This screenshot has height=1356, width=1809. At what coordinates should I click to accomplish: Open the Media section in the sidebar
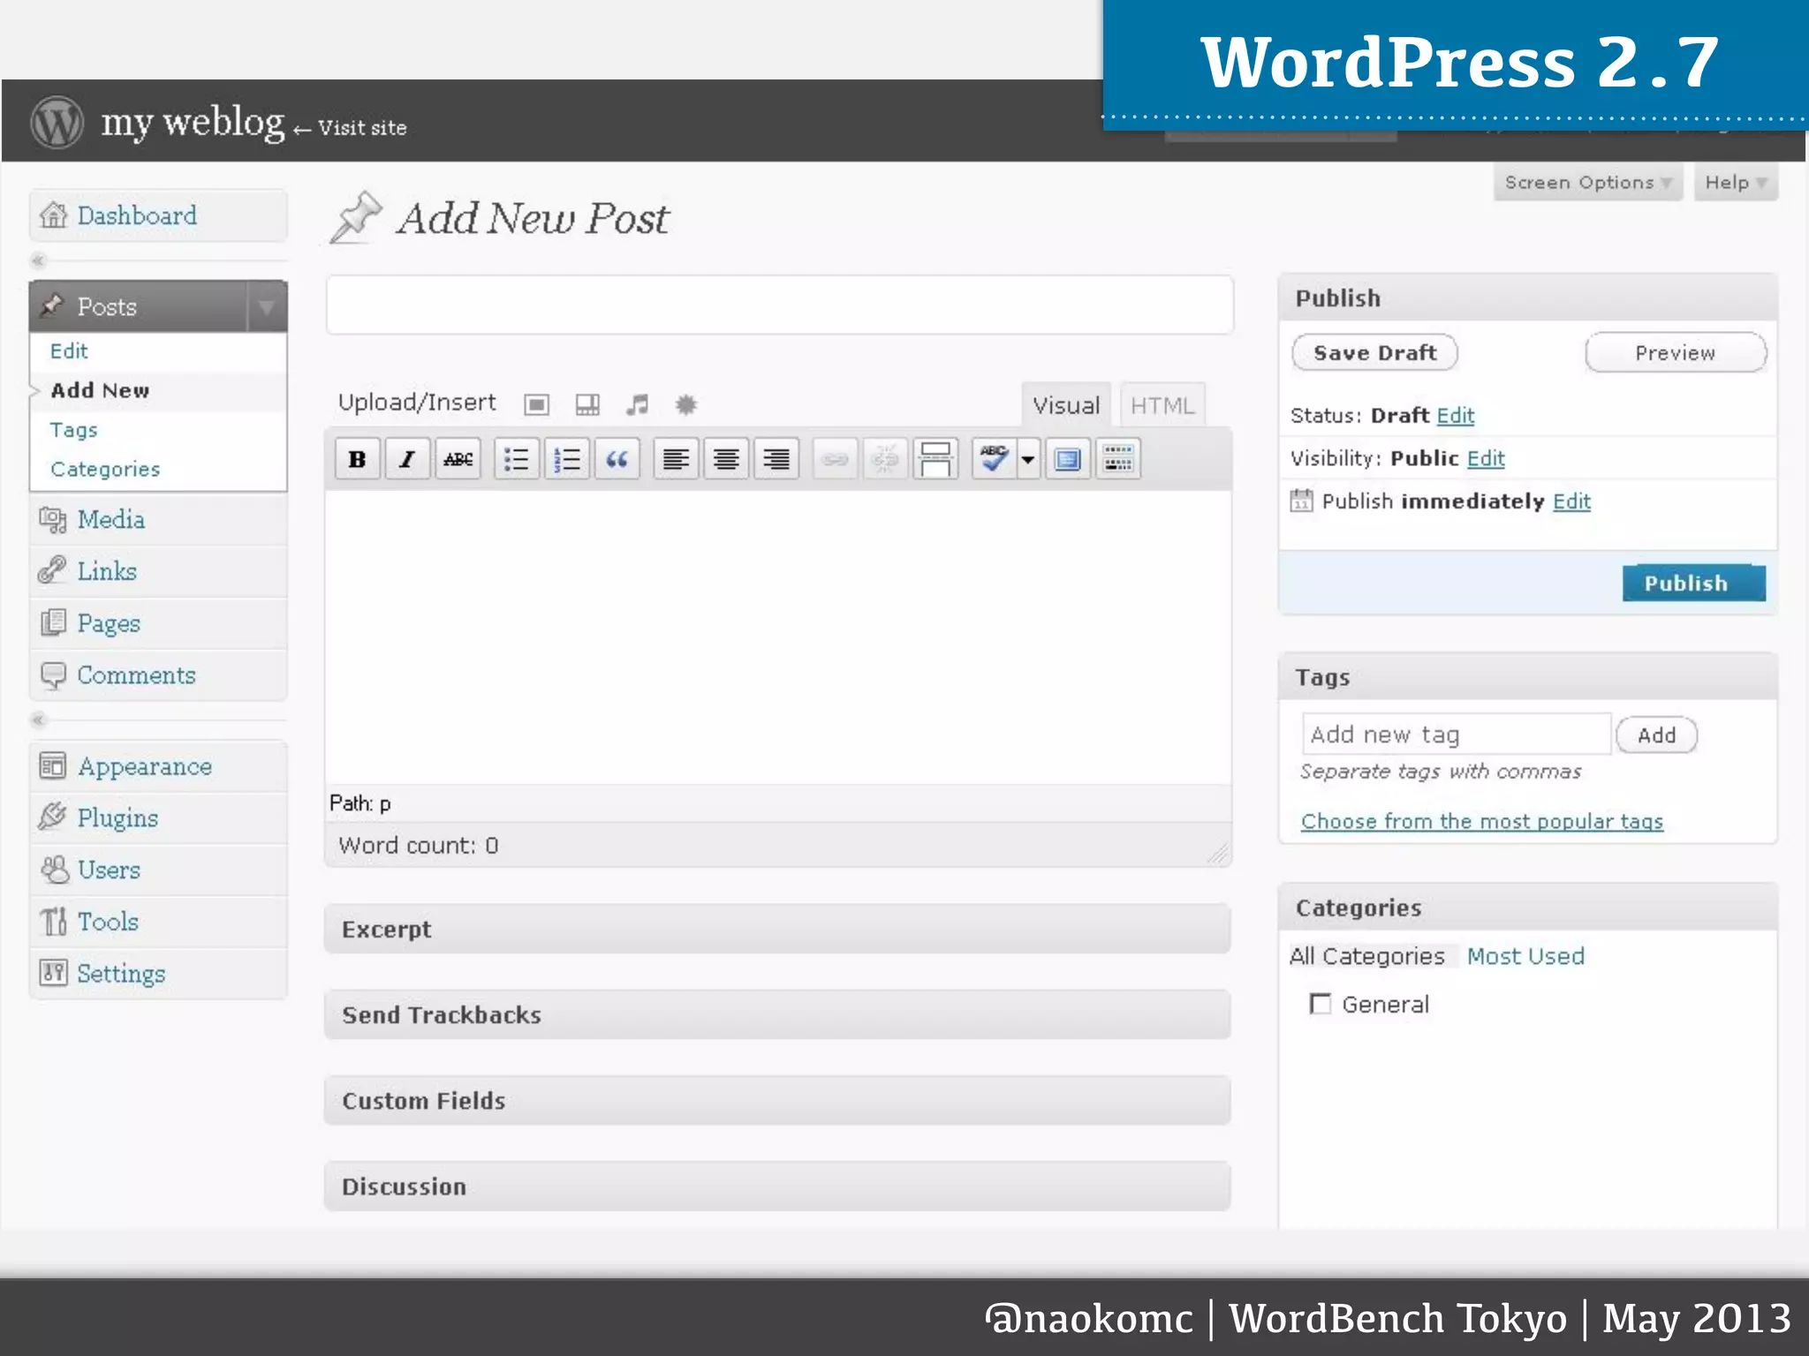[158, 519]
